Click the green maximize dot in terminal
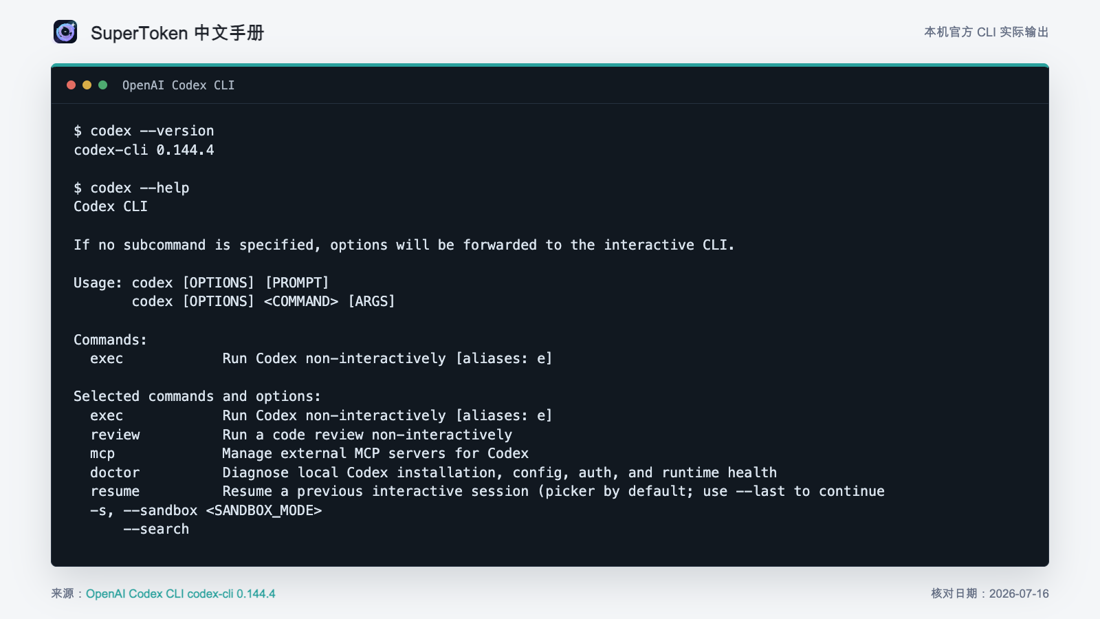 point(102,85)
